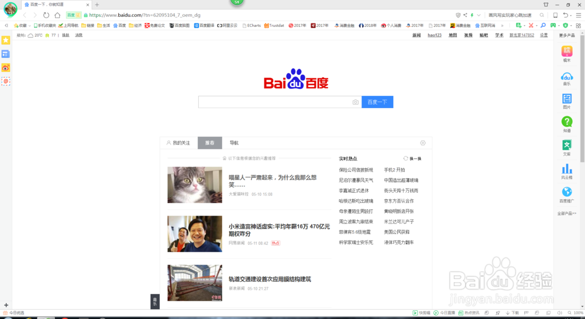Open a new tab with plus button
Viewport: 585px width, 319px height.
pyautogui.click(x=97, y=5)
